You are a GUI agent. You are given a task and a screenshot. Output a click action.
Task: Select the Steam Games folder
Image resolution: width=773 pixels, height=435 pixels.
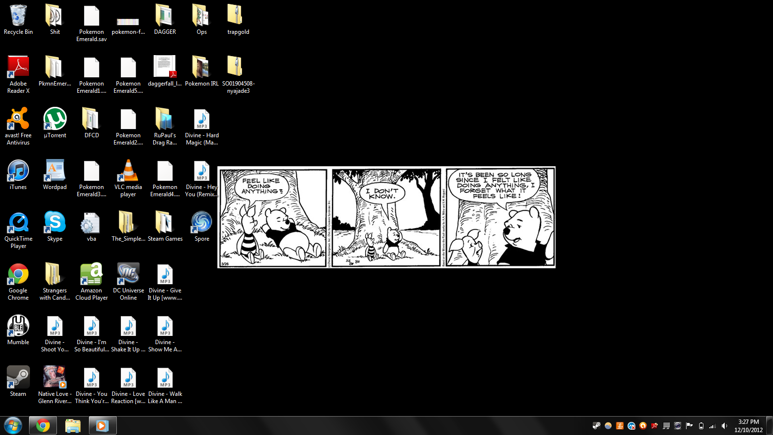click(165, 227)
